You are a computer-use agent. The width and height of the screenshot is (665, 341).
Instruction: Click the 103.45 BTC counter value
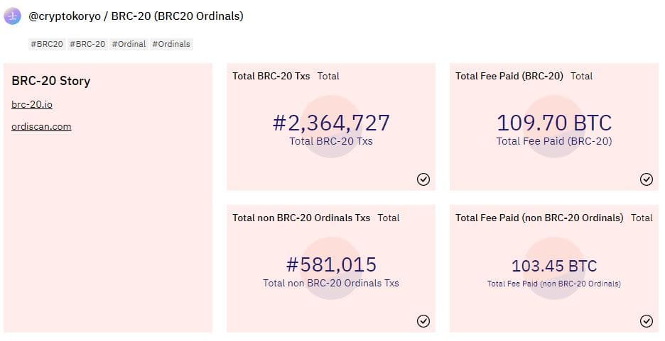click(554, 267)
